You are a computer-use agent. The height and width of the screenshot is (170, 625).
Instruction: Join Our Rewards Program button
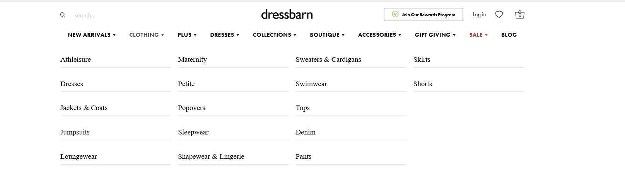click(x=423, y=15)
